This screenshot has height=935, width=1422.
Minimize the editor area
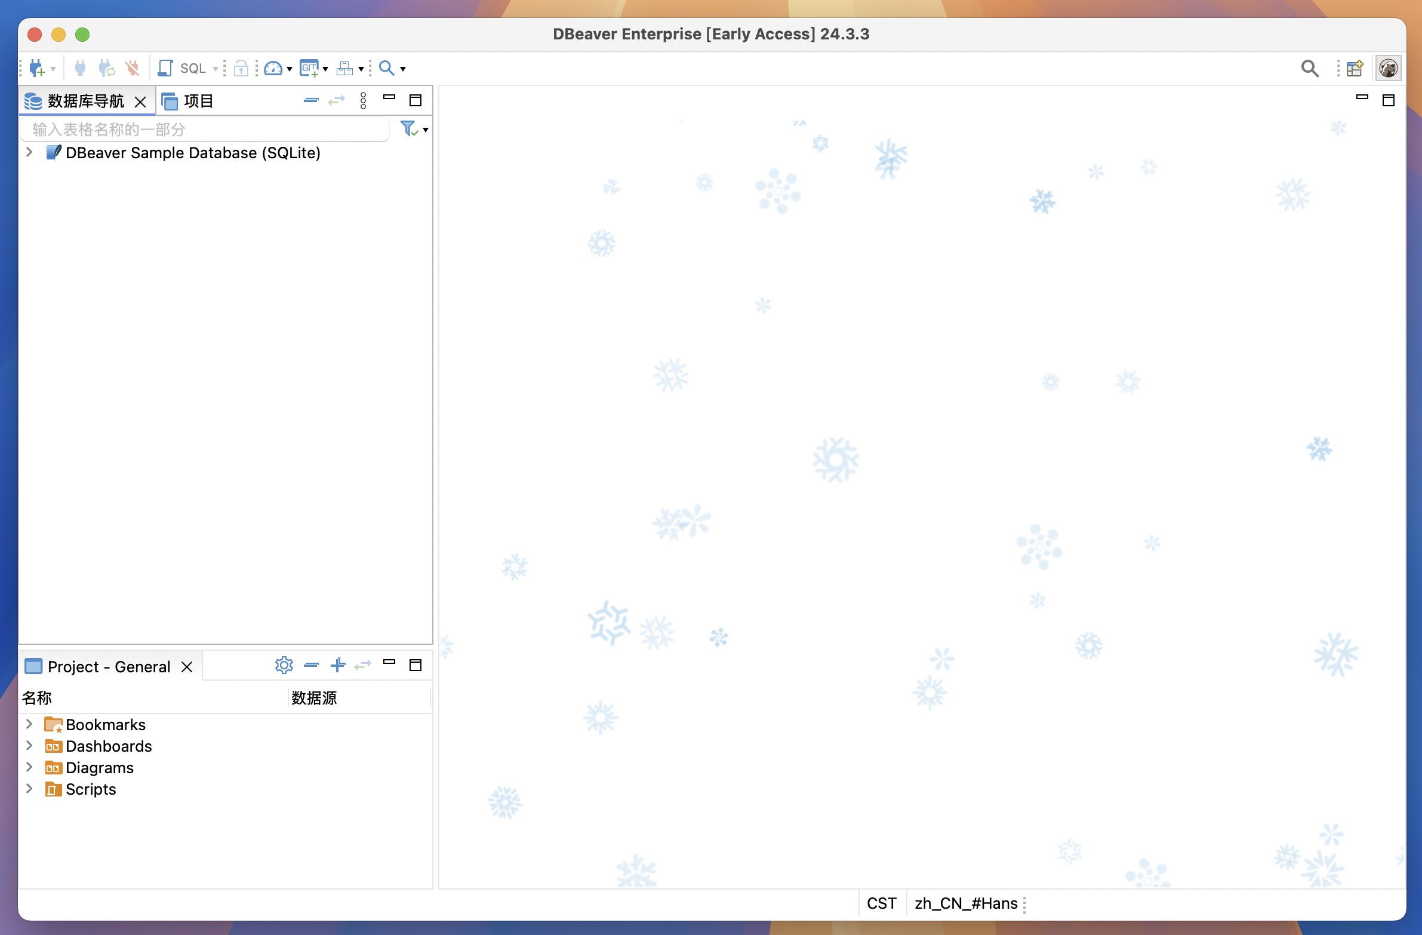(1362, 97)
